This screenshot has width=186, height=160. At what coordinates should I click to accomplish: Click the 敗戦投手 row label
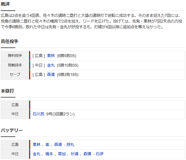pyautogui.click(x=15, y=65)
